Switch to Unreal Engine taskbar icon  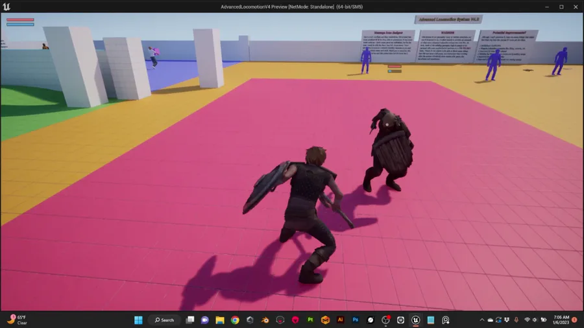pyautogui.click(x=416, y=320)
